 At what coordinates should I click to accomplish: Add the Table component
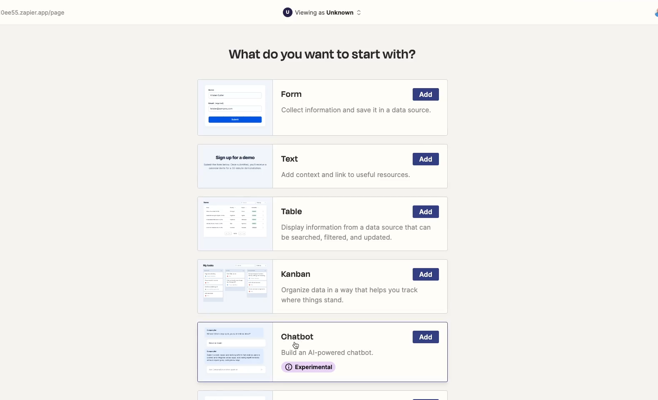click(x=426, y=212)
